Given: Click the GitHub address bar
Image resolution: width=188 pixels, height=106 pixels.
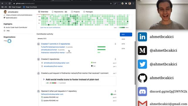Looking at the screenshot, I should point(62,4).
